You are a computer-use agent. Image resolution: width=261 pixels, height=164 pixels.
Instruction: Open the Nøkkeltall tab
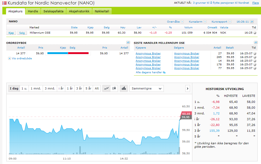click(102, 11)
